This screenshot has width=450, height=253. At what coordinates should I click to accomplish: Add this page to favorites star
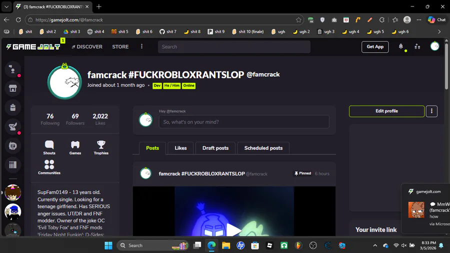coord(298,20)
